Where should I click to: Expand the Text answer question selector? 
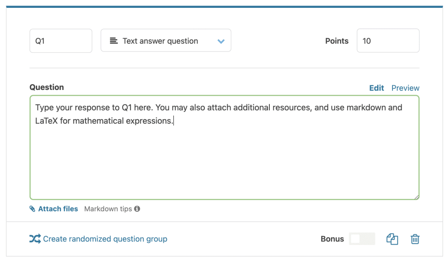coord(166,41)
